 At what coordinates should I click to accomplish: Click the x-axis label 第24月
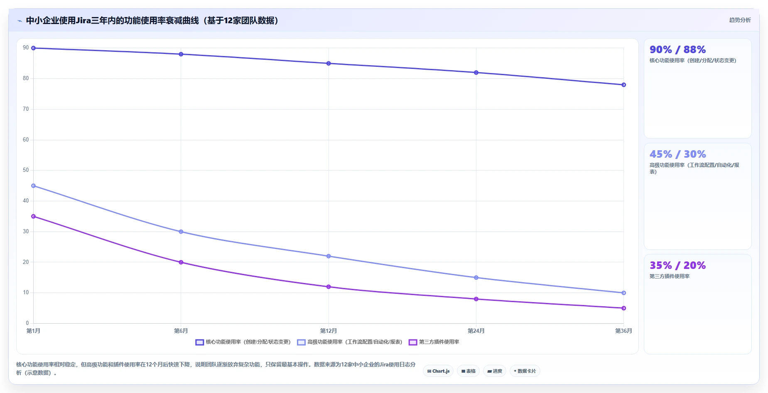pyautogui.click(x=476, y=331)
